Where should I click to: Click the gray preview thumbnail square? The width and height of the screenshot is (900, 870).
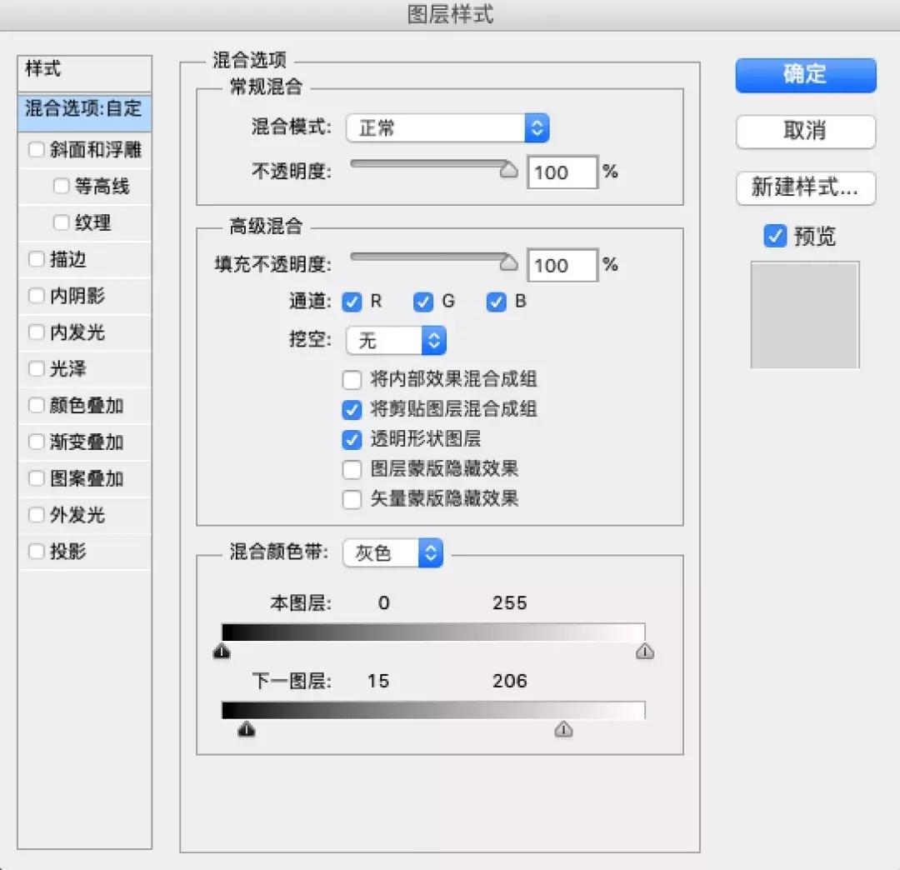pos(804,314)
